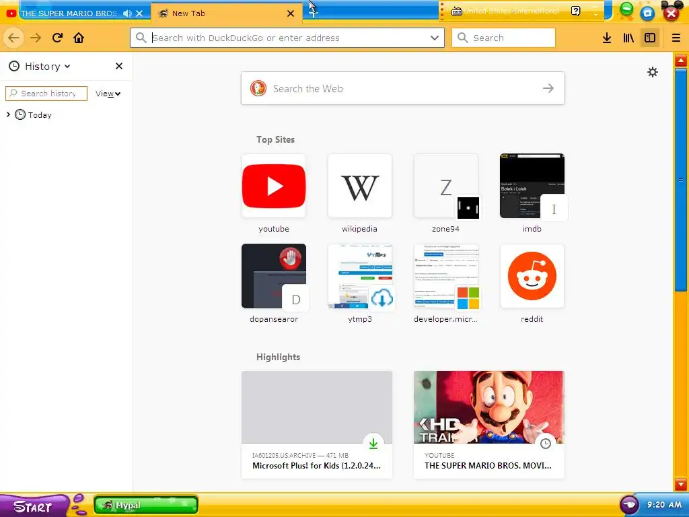This screenshot has width=689, height=517.
Task: Open the home page button
Action: tap(79, 38)
